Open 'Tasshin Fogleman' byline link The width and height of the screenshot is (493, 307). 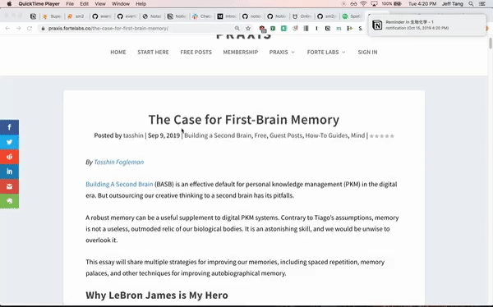pyautogui.click(x=119, y=163)
